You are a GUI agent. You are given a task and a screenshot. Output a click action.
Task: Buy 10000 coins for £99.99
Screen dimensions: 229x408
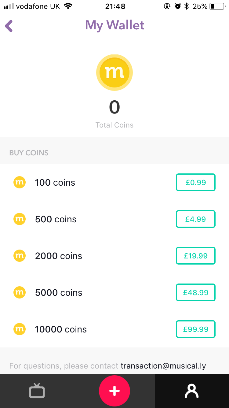click(x=196, y=329)
